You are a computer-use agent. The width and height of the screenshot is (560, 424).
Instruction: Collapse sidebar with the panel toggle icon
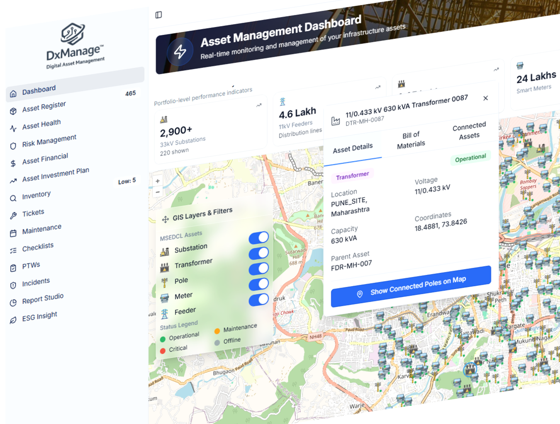158,15
